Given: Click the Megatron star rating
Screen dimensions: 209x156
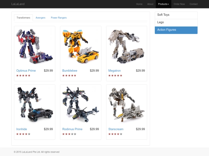Looking at the screenshot, I should 115,75.
